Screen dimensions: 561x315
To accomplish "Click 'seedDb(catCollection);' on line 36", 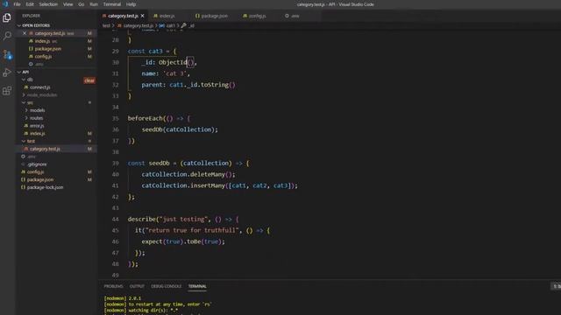I will [x=180, y=129].
